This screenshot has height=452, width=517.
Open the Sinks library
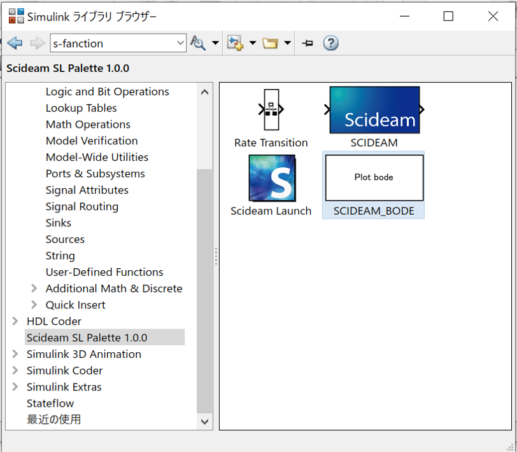[59, 223]
